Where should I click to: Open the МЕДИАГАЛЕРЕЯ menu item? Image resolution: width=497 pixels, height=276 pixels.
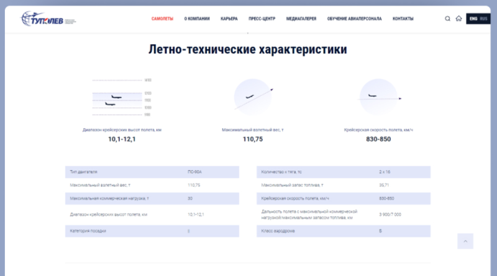[x=301, y=19]
